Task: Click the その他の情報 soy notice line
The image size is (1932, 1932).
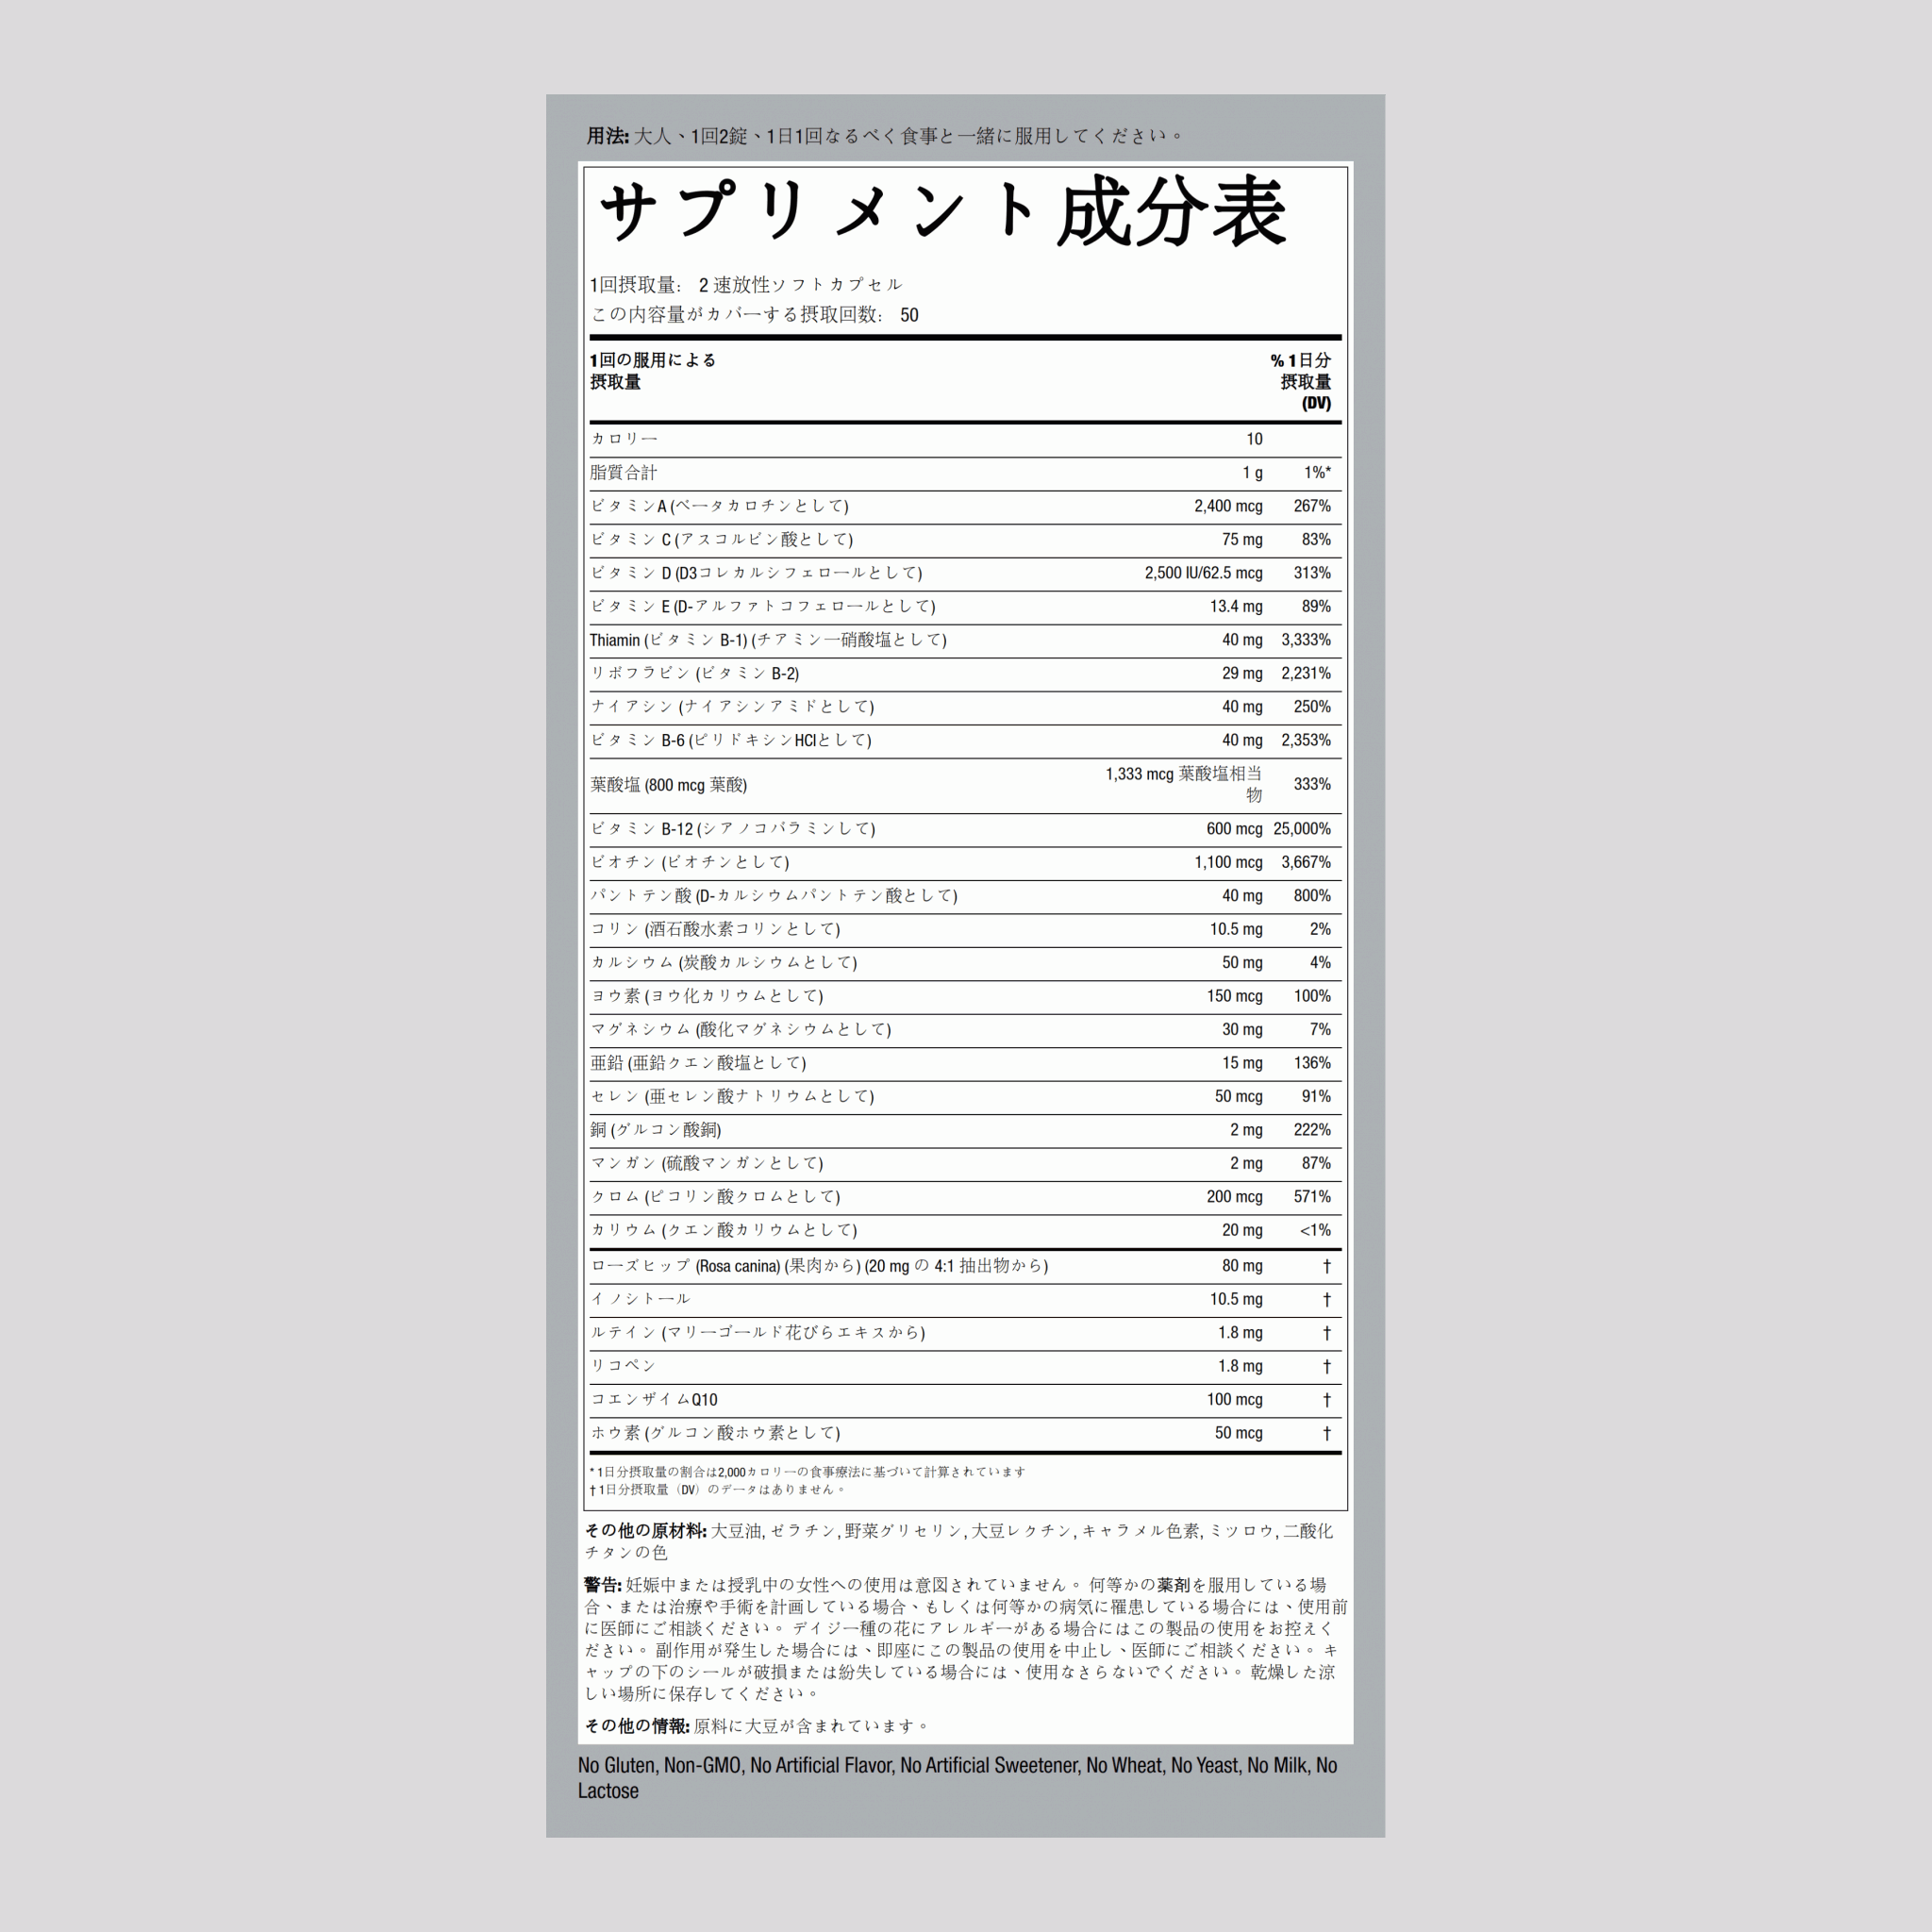Action: (758, 1726)
